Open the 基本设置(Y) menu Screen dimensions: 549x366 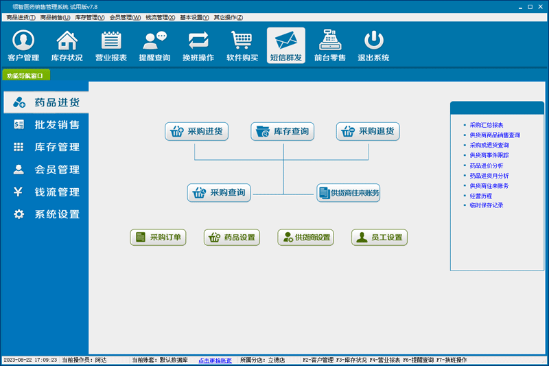pyautogui.click(x=194, y=18)
